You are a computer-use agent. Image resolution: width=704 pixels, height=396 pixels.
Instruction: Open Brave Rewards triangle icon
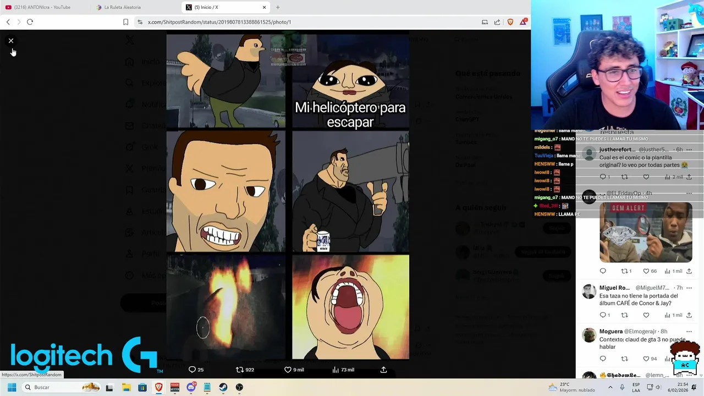click(x=524, y=22)
